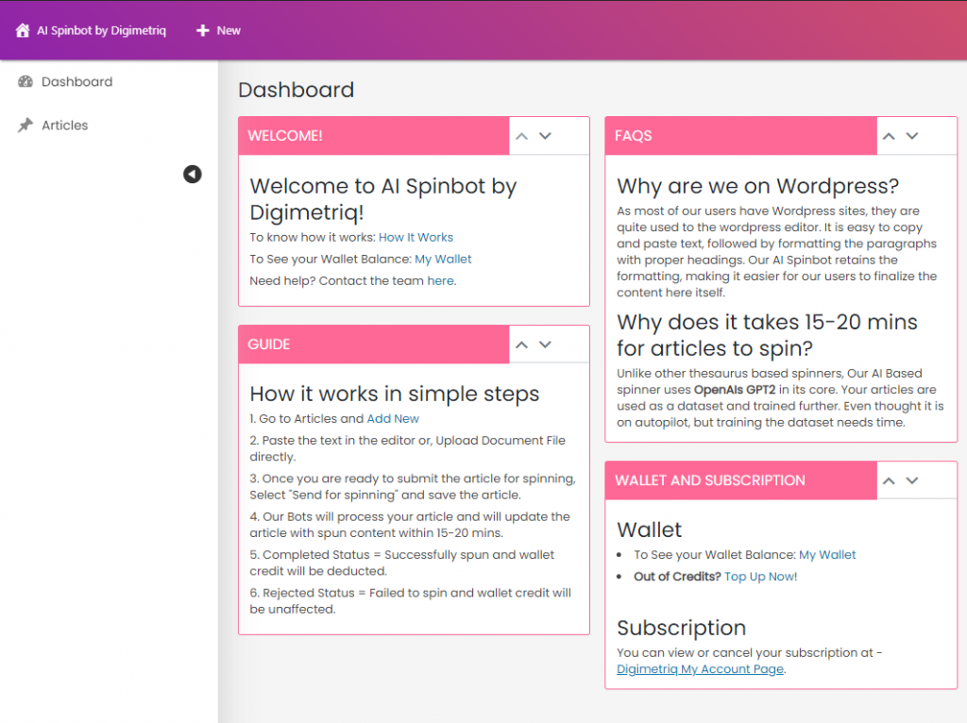Open the Digimetriq My Account Page link
This screenshot has height=723, width=967.
click(700, 669)
